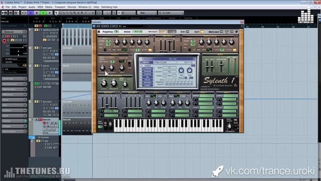The height and width of the screenshot is (181, 321).
Task: Start playback with the green Play button
Action: [x=43, y=13]
